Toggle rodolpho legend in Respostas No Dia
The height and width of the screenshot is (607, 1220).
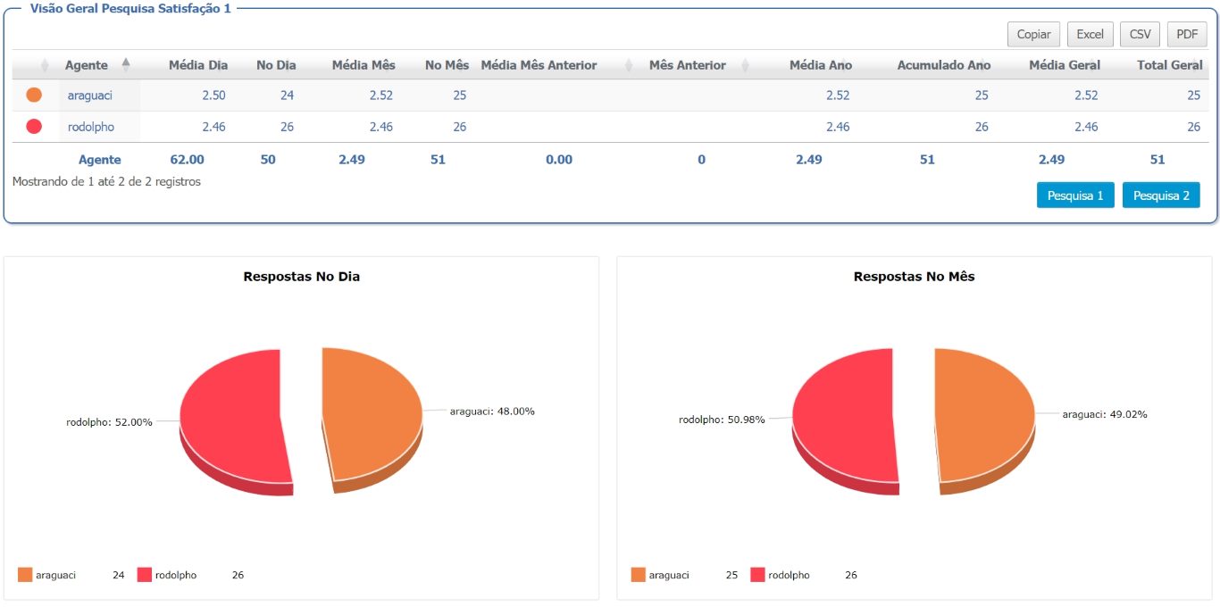tap(167, 575)
